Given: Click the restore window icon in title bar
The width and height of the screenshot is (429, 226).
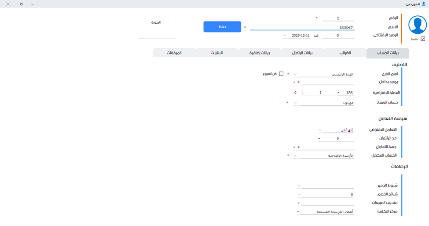Looking at the screenshot, I should click(x=21, y=4).
